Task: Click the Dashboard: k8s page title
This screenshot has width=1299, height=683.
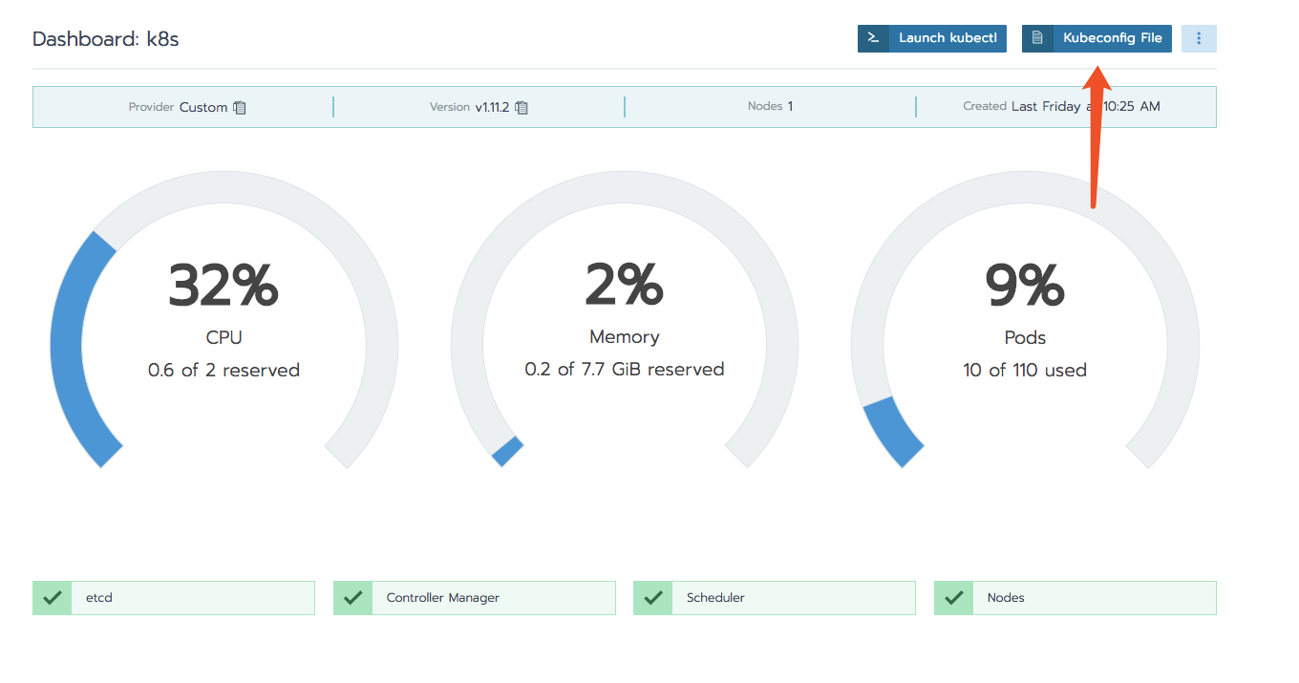Action: coord(105,39)
